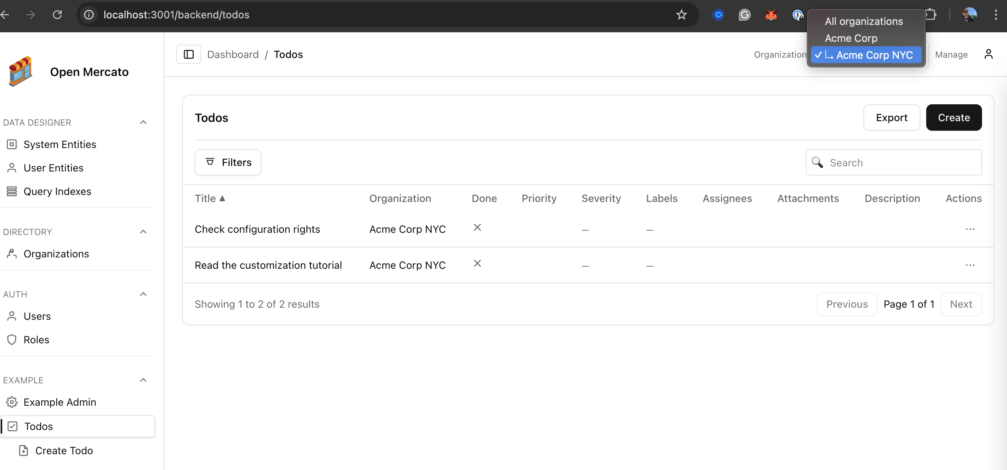1007x470 pixels.
Task: Open Organizations under Directory
Action: pyautogui.click(x=56, y=254)
